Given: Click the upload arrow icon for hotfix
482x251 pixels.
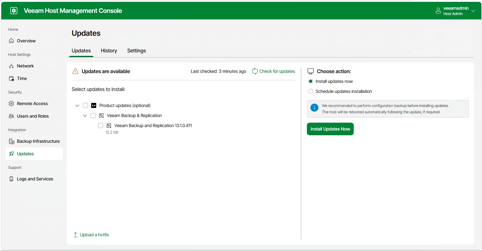Looking at the screenshot, I should click(75, 235).
